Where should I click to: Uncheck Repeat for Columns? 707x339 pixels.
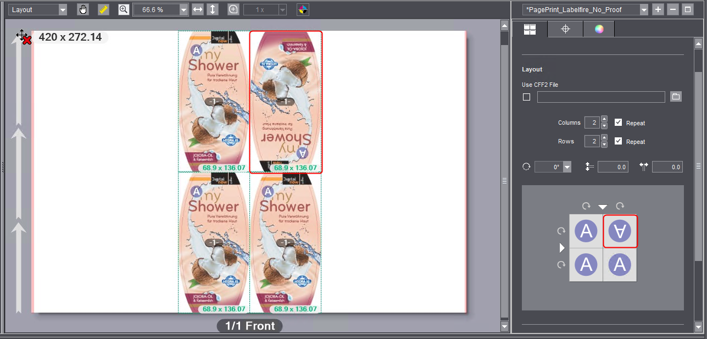tap(618, 123)
